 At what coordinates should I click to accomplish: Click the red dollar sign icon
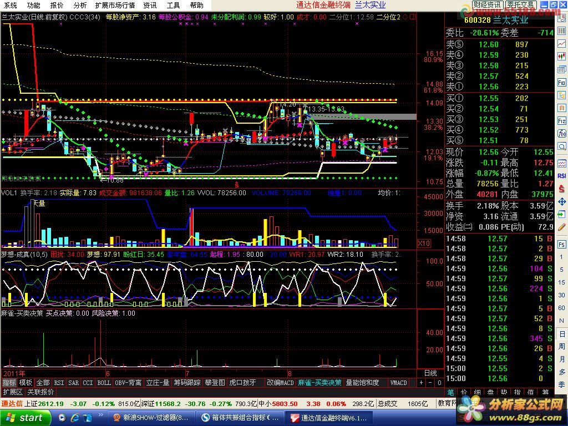[x=562, y=189]
